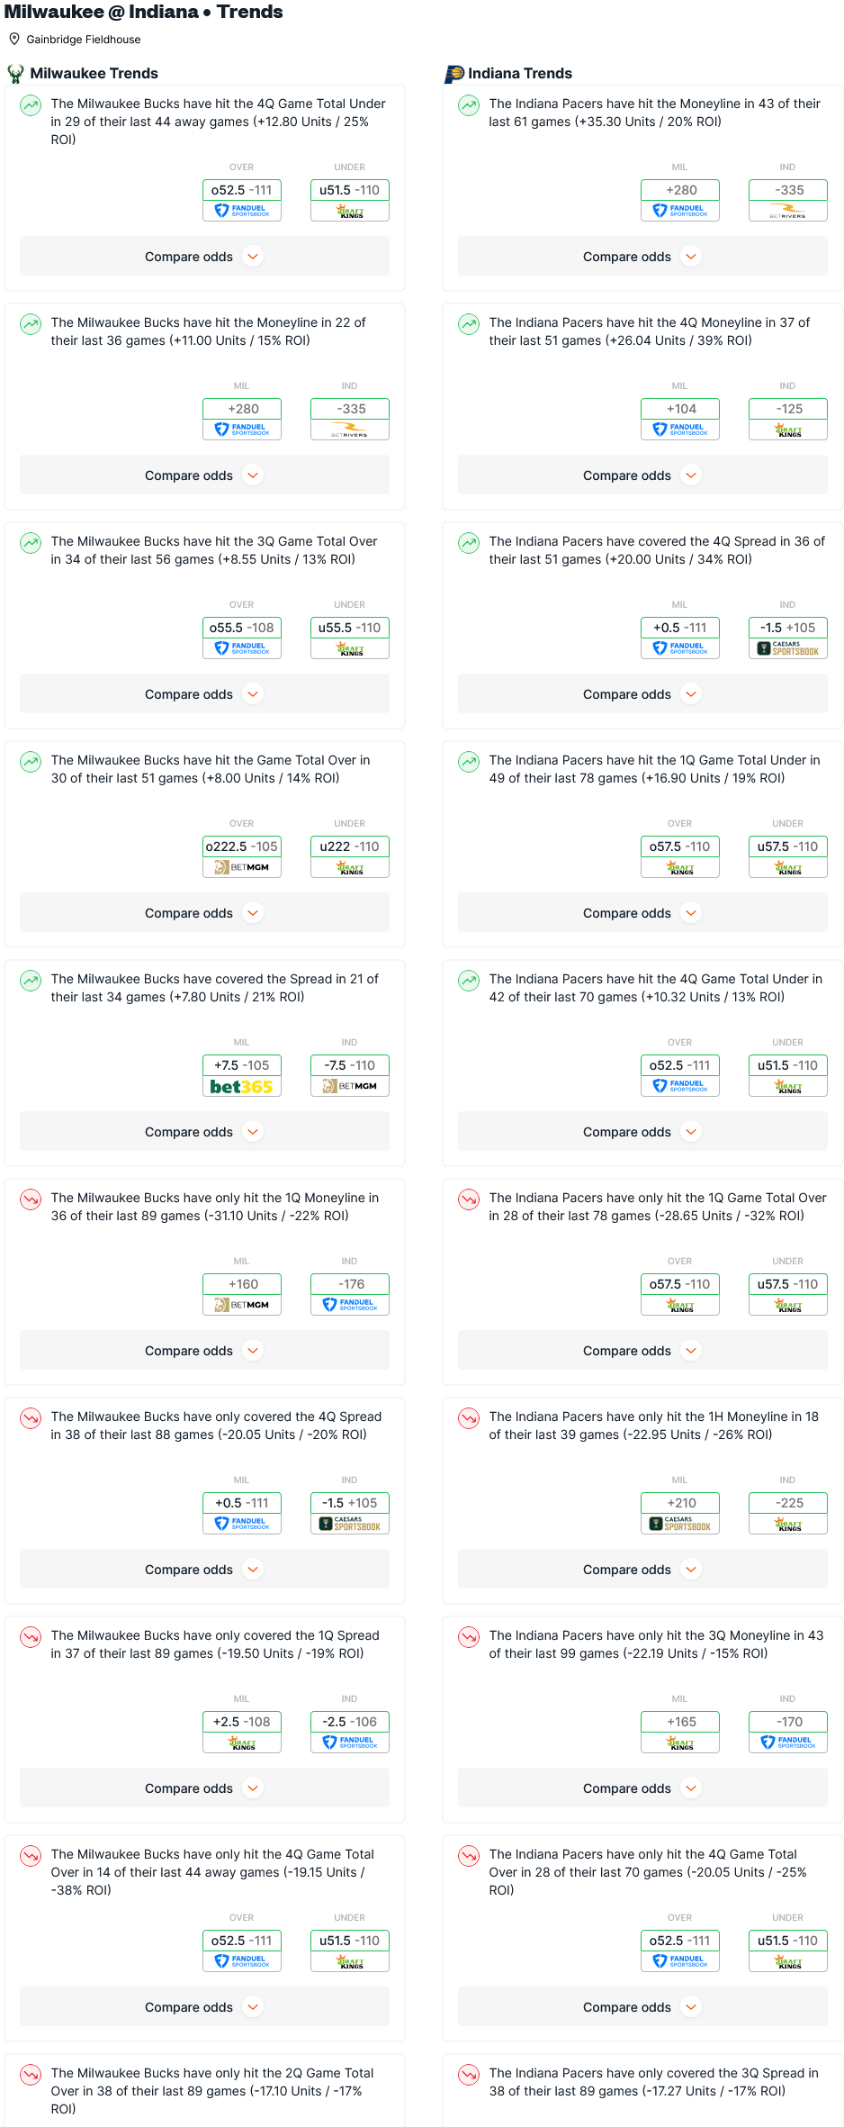
Task: Expand Compare odds for Pacers Moneyline 43 of 61
Action: (x=642, y=257)
